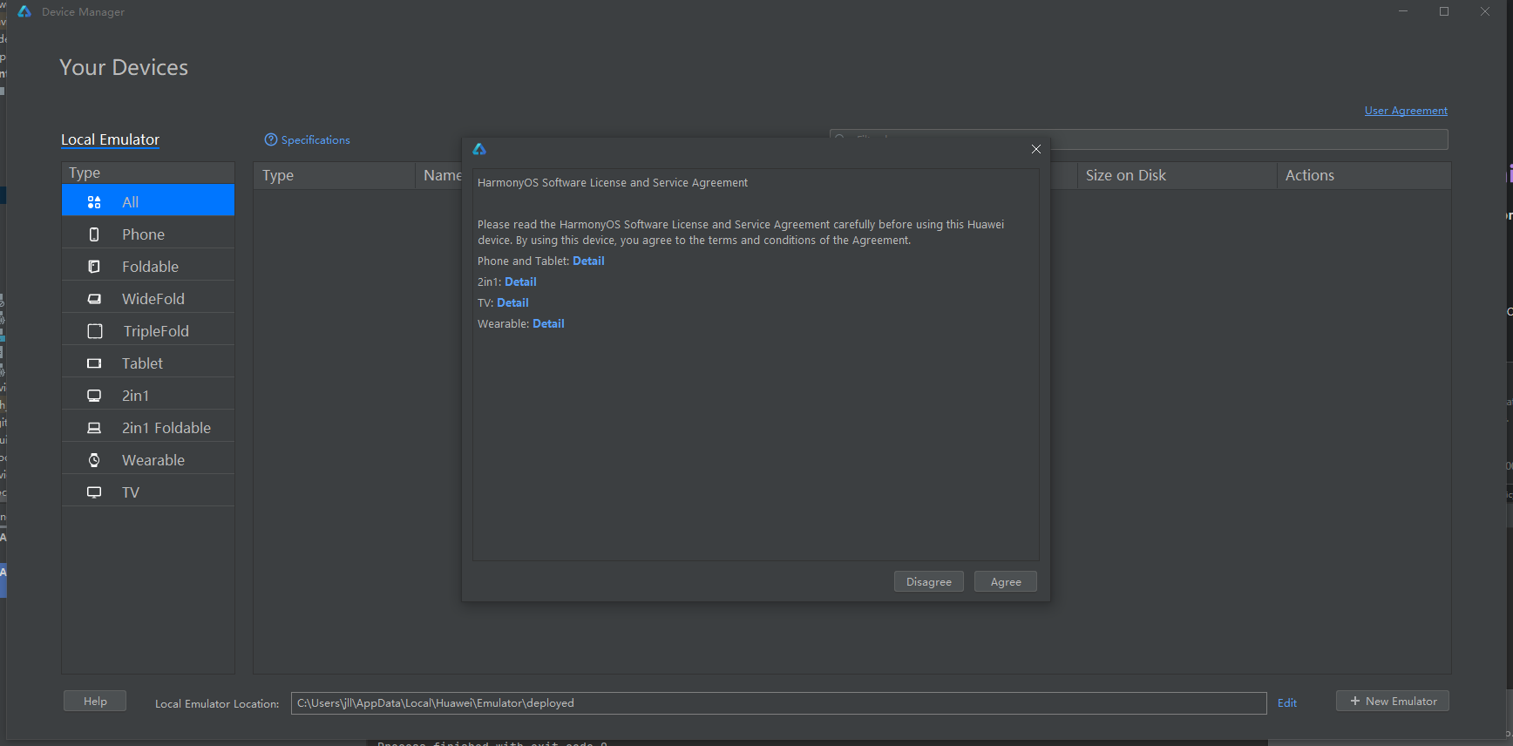Click the Actions column header
1513x746 pixels.
1364,175
